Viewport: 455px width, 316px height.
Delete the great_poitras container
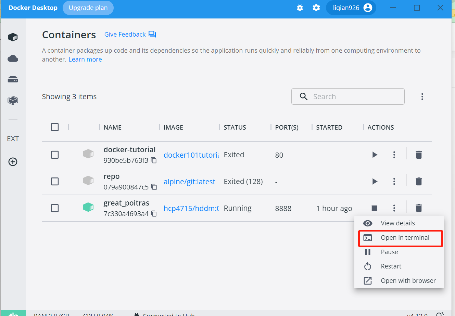pos(419,208)
